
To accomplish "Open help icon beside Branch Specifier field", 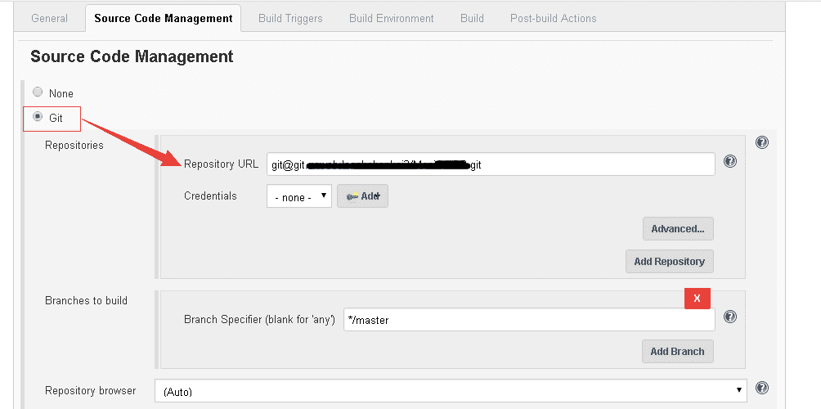I will (730, 317).
